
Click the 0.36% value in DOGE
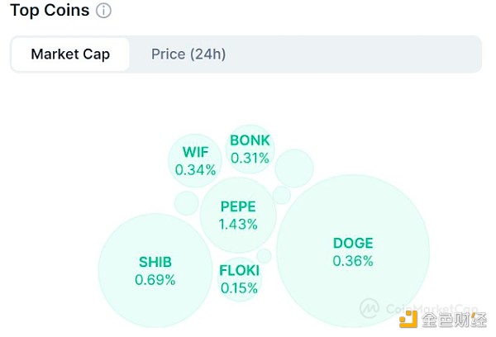(x=353, y=261)
